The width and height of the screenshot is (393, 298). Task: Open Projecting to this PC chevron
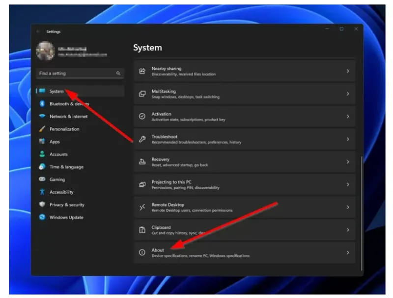348,184
